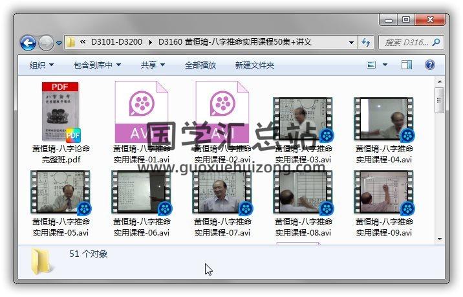The width and height of the screenshot is (463, 297).
Task: Click the 实用课程-02.avi file name text
Action: pos(222,160)
